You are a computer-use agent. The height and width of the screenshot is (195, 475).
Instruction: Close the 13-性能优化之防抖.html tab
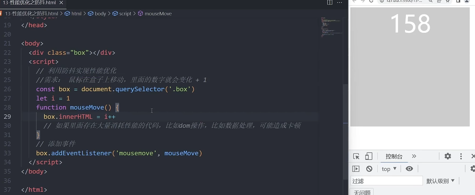point(61,3)
